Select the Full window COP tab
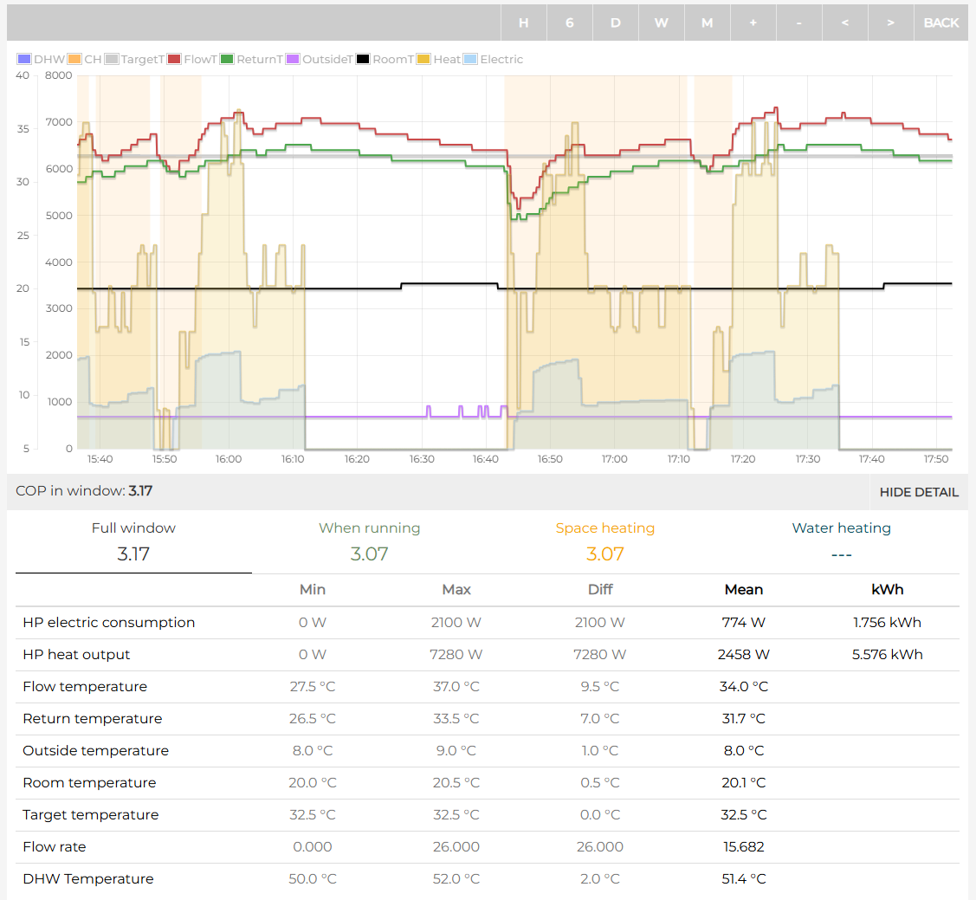 (x=133, y=541)
